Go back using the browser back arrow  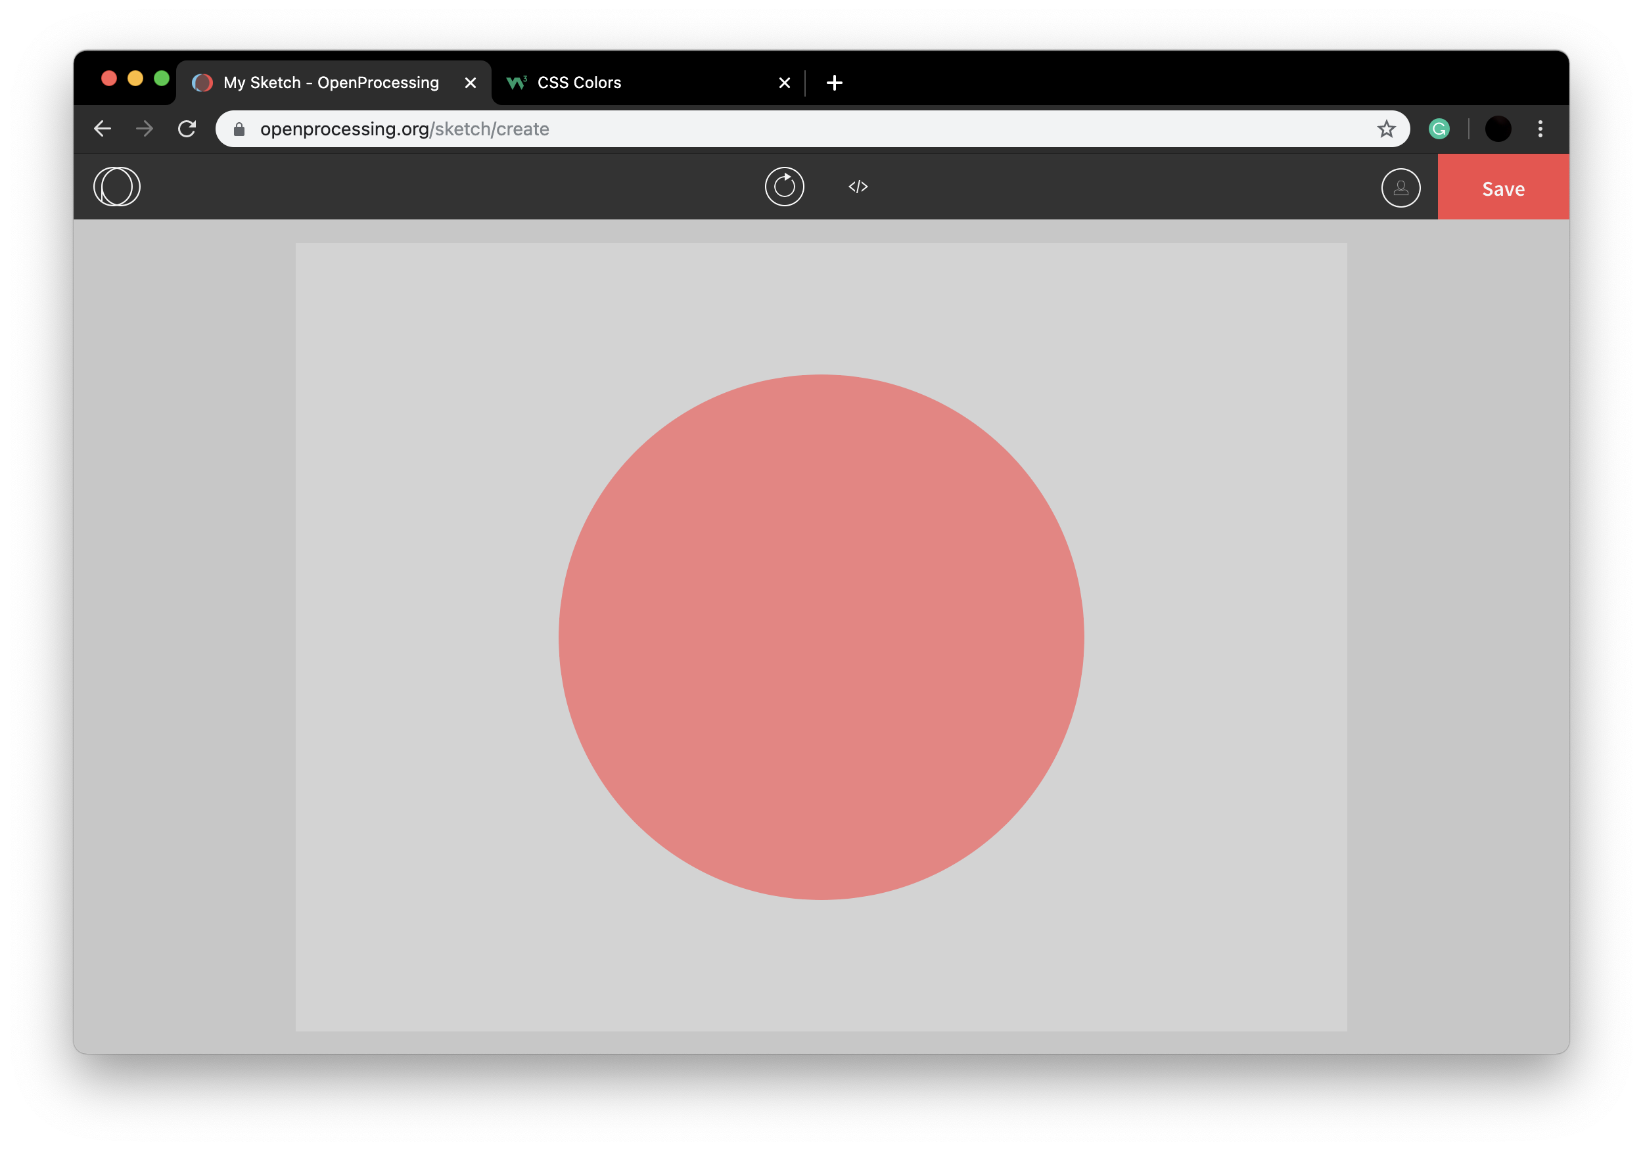click(103, 129)
